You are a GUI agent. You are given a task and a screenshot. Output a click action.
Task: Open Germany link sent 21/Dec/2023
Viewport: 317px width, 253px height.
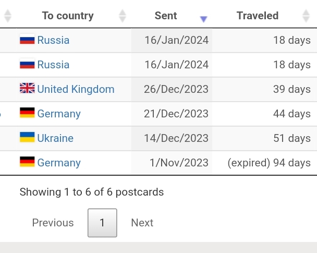(59, 114)
